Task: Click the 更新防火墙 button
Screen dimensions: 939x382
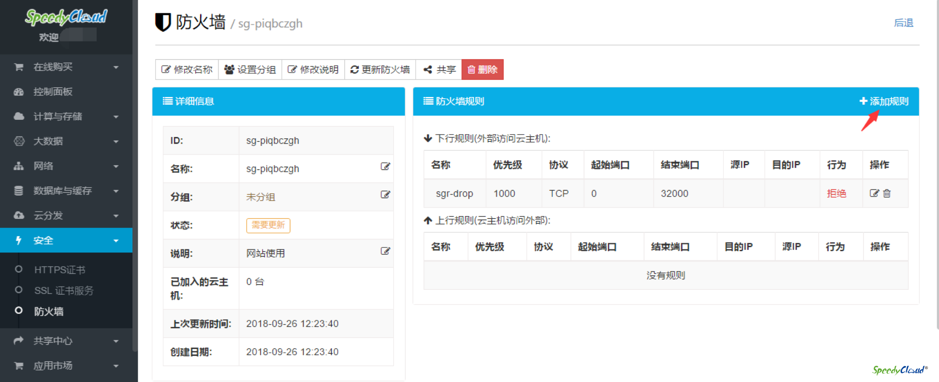Action: (x=380, y=69)
